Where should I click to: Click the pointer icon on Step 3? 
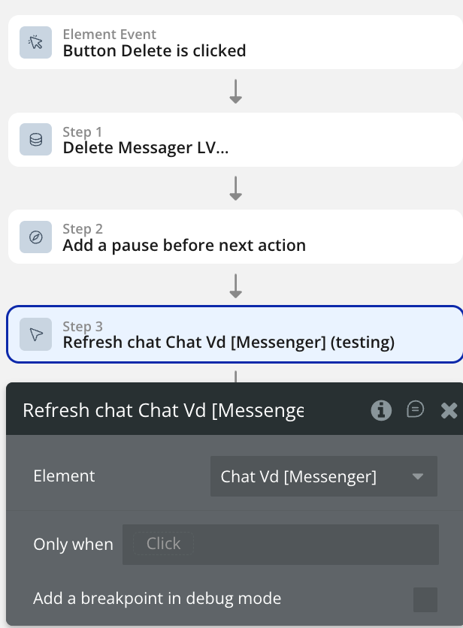[x=35, y=335]
